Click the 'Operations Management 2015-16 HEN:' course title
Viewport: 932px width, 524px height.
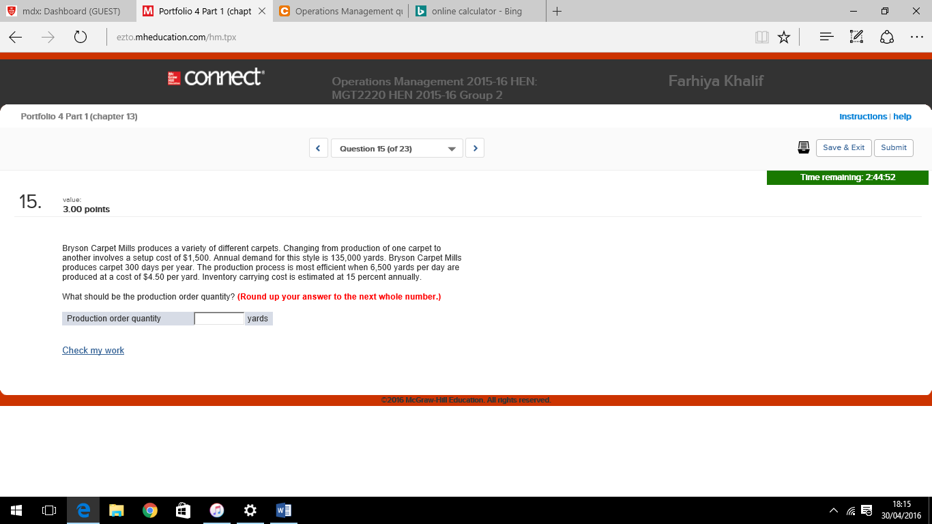click(435, 81)
